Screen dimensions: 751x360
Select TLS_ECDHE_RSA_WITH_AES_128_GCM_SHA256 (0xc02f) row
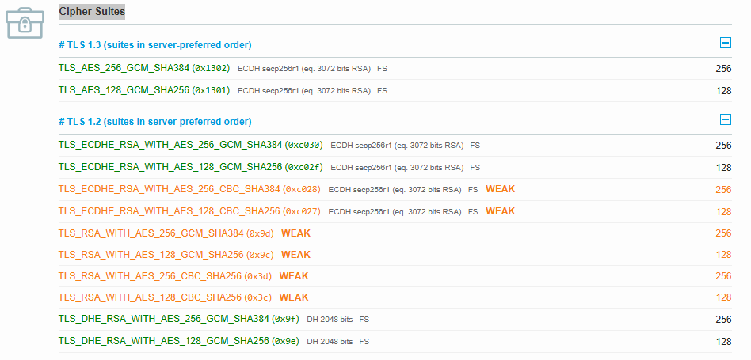pyautogui.click(x=395, y=167)
